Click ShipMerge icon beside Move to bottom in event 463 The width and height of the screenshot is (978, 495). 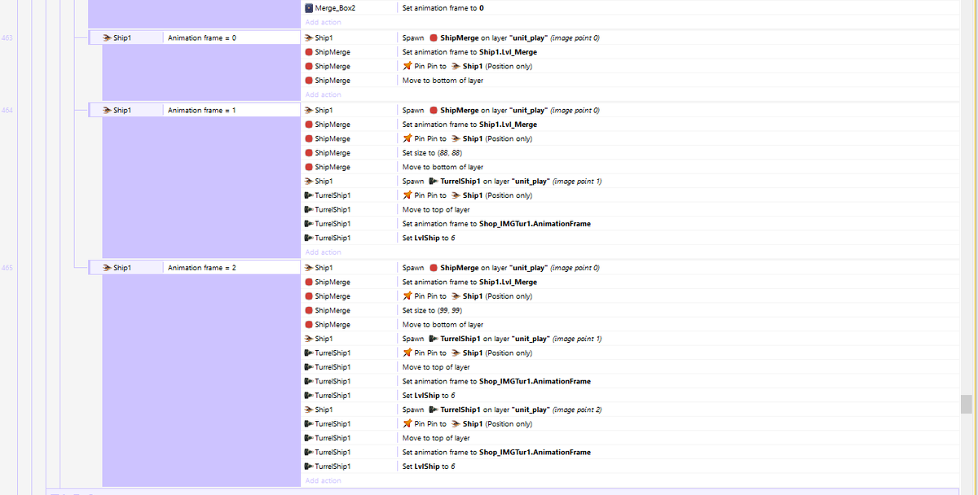point(309,81)
